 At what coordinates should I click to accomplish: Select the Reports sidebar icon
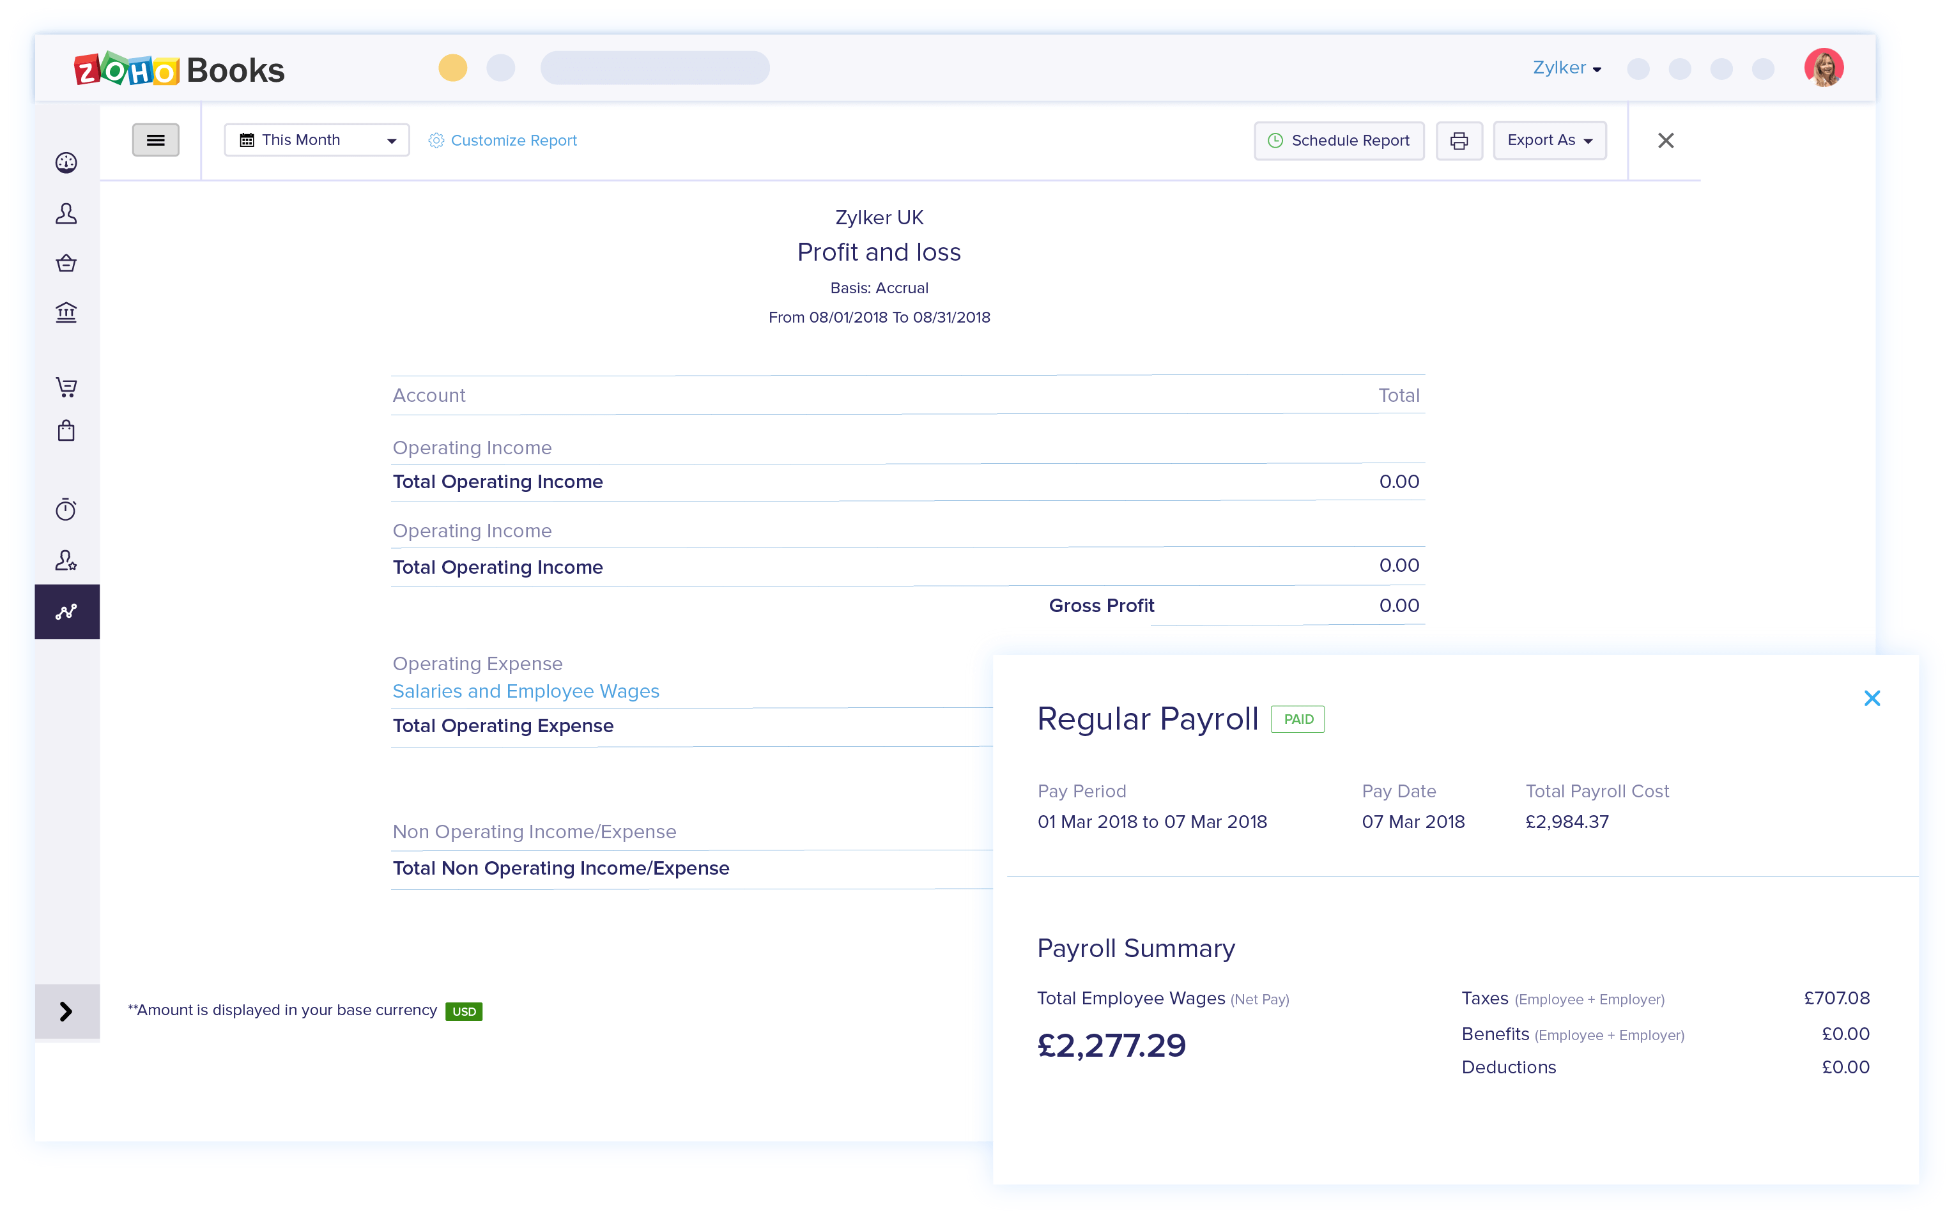(66, 612)
